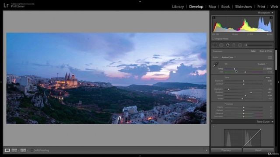Open the Adobe Color profile dropdown
The height and width of the screenshot is (157, 280).
[229, 57]
